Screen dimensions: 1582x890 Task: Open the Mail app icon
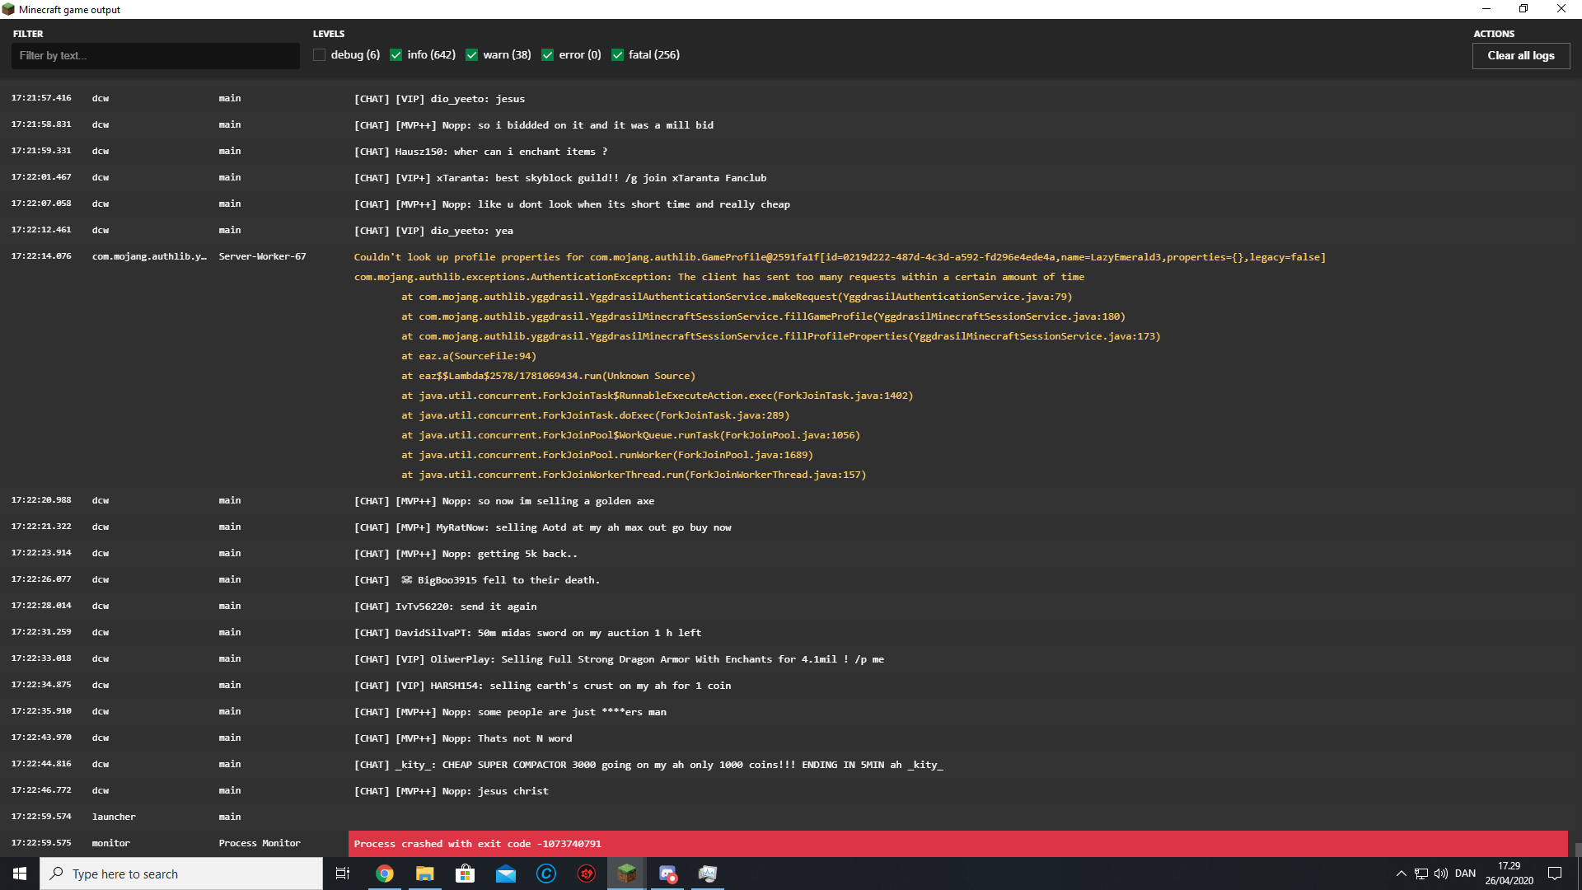tap(506, 874)
